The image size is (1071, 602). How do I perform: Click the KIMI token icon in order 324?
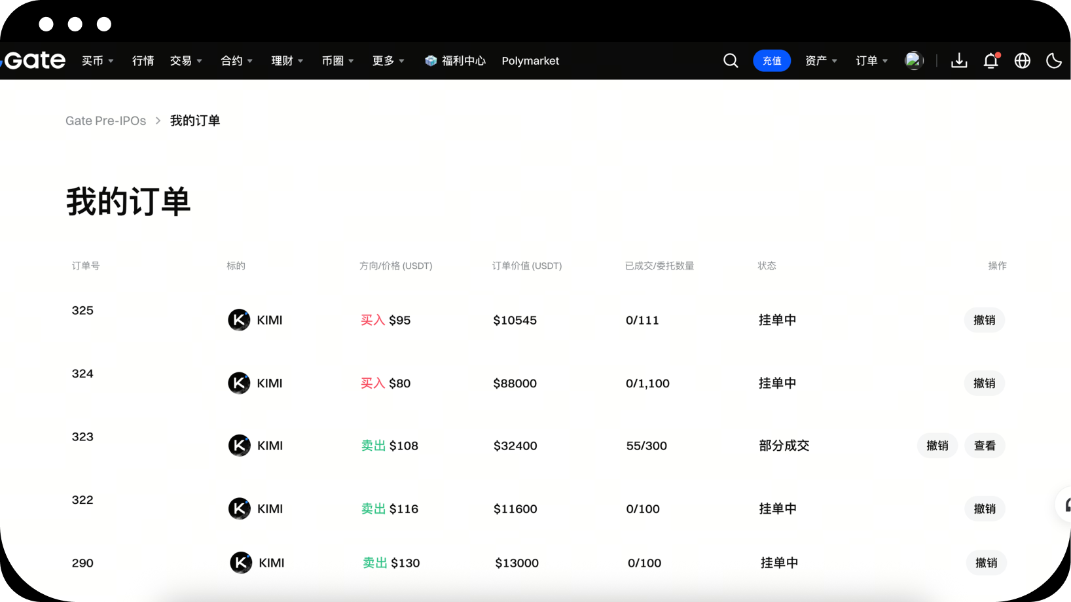pos(239,383)
